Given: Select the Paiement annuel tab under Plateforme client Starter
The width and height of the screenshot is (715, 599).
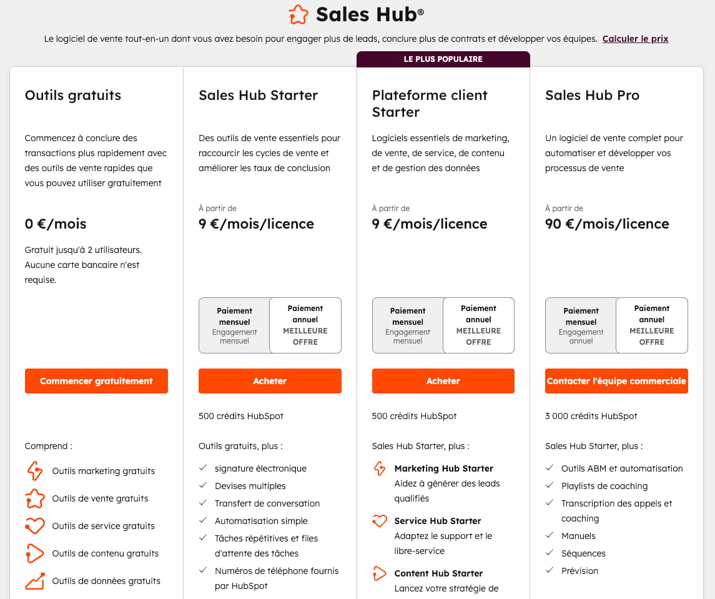Looking at the screenshot, I should 478,325.
